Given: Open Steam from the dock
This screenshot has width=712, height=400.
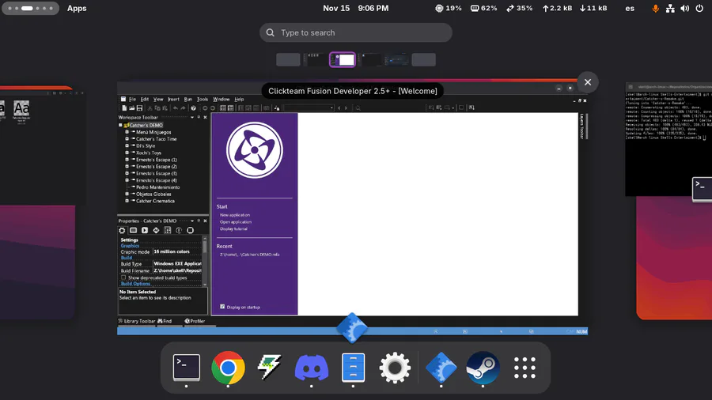Looking at the screenshot, I should pyautogui.click(x=483, y=367).
